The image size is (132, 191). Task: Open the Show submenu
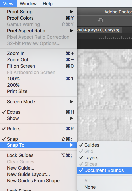(x=38, y=118)
